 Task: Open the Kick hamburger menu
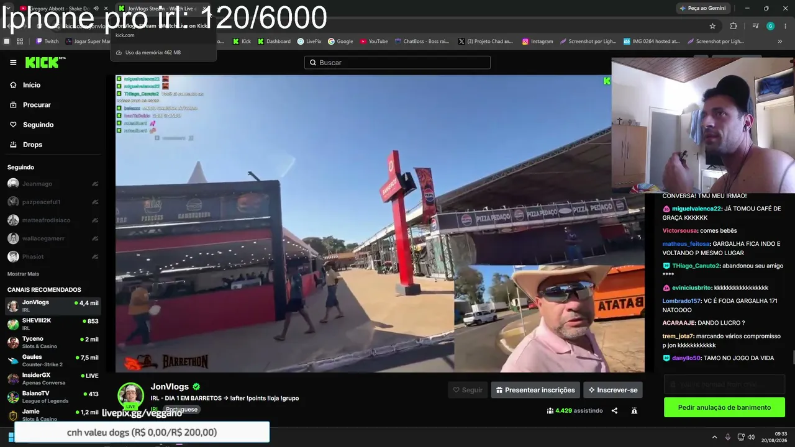13,63
